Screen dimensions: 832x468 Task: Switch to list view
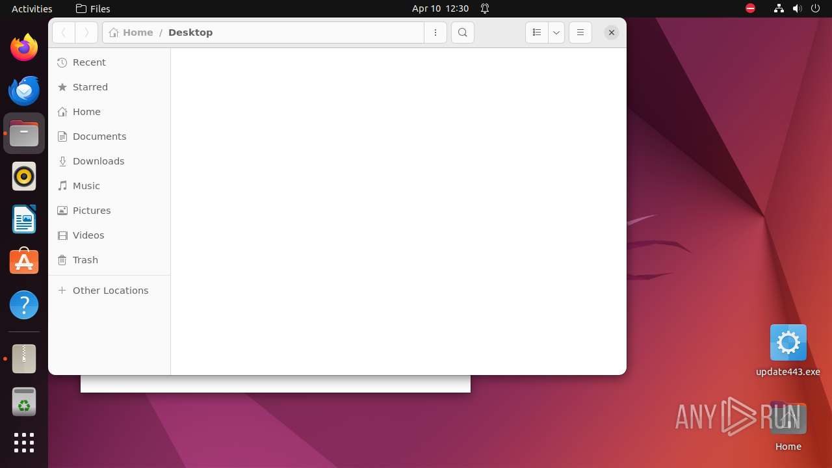[x=536, y=32]
